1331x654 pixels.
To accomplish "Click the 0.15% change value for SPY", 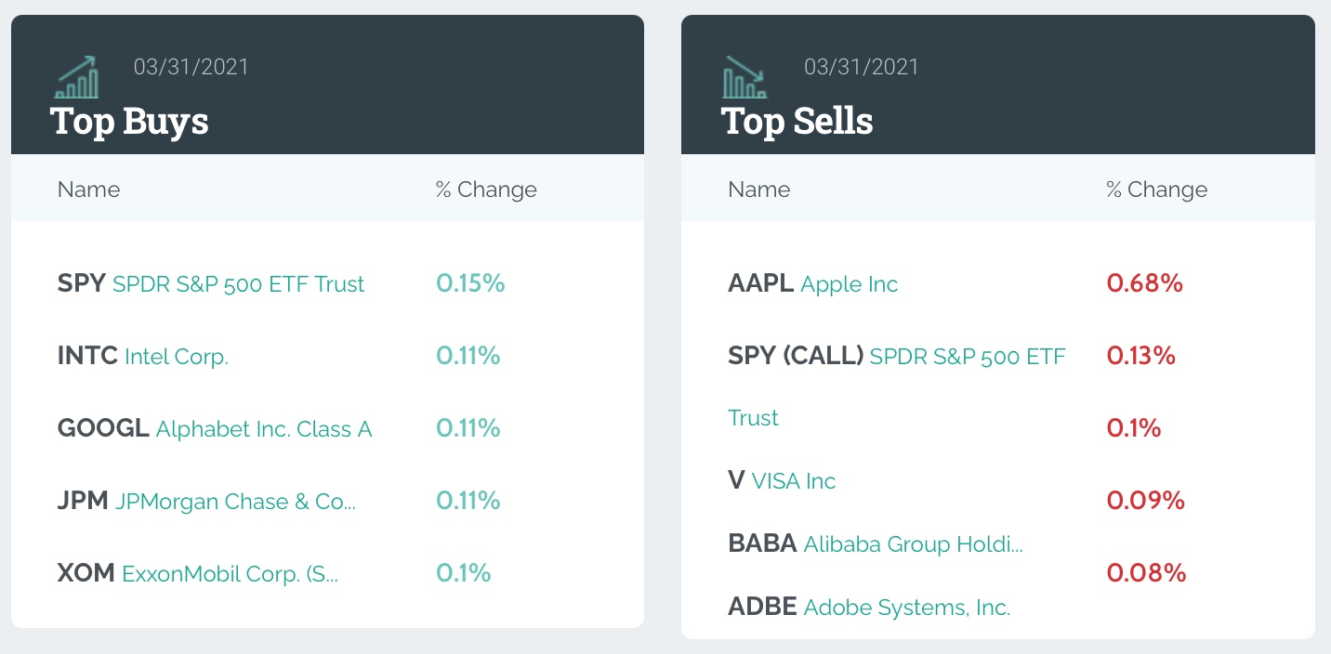I will 470,283.
